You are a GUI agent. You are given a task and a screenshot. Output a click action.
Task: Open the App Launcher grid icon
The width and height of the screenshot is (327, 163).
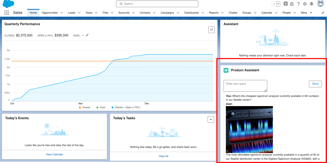pos(6,13)
